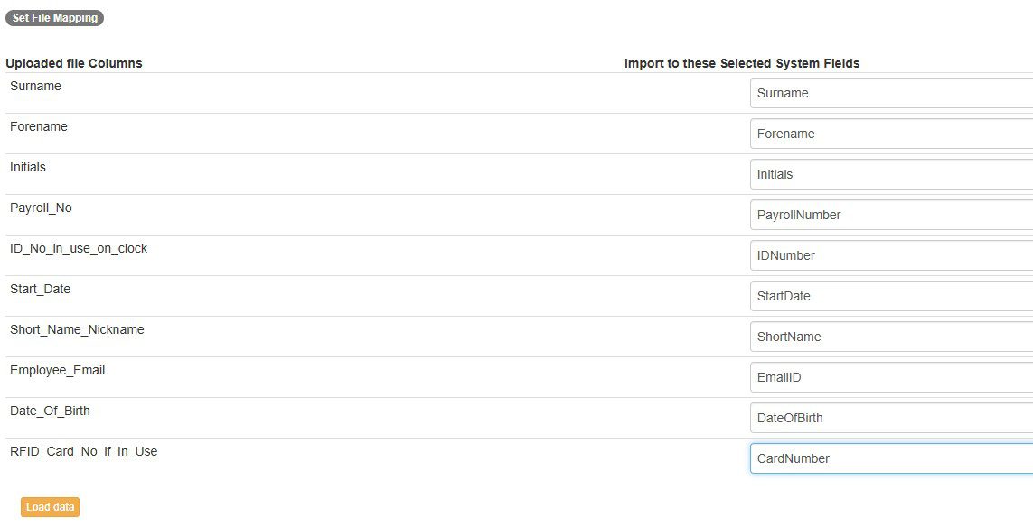This screenshot has width=1033, height=527.
Task: Expand the Initials system field selector
Action: 890,174
